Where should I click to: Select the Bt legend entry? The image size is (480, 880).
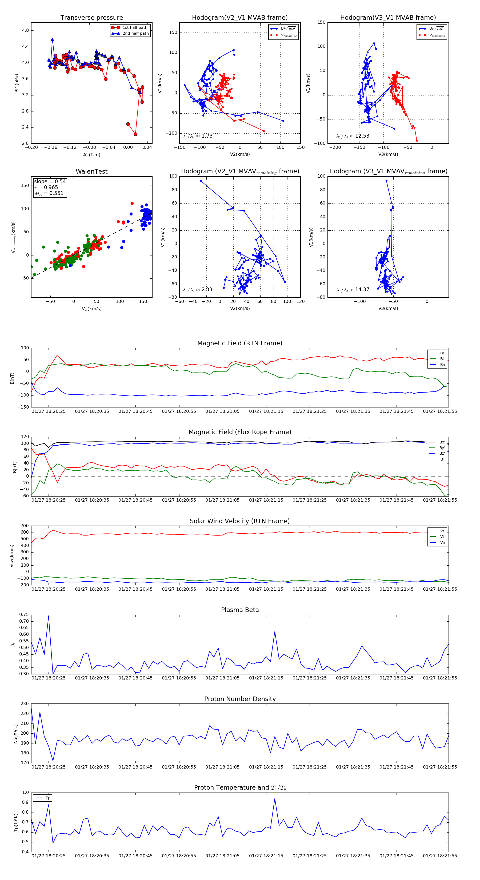pos(438,359)
